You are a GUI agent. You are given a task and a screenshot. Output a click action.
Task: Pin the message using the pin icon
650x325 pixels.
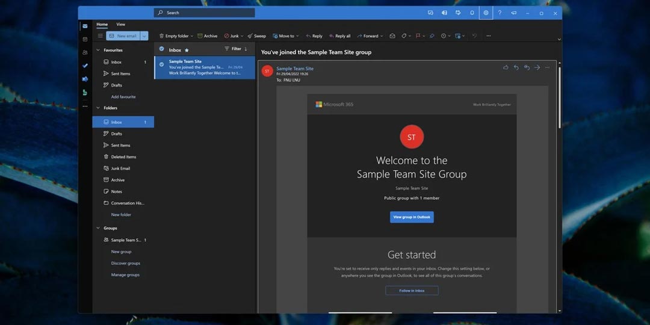click(432, 36)
